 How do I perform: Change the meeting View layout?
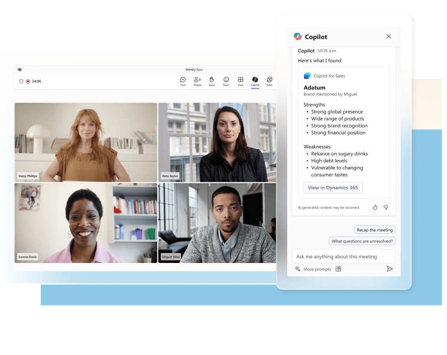coord(241,81)
